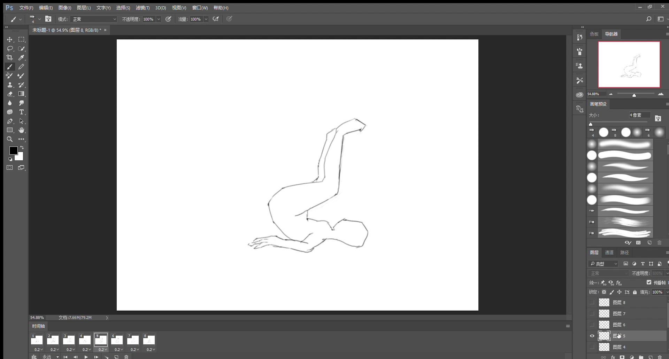Image resolution: width=669 pixels, height=359 pixels.
Task: Select the Pen tool
Action: click(x=10, y=121)
